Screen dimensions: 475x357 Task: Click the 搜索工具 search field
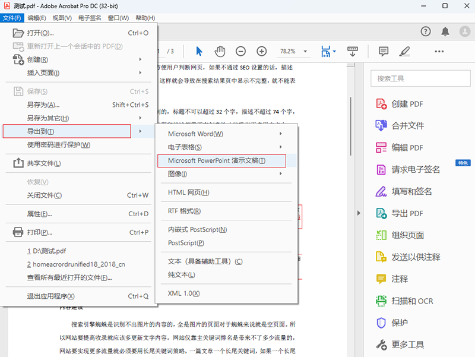click(420, 78)
